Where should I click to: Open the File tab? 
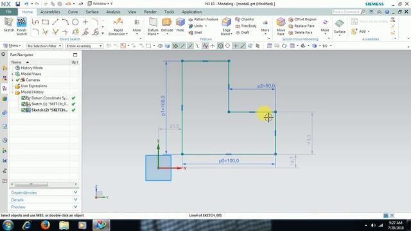[8, 12]
